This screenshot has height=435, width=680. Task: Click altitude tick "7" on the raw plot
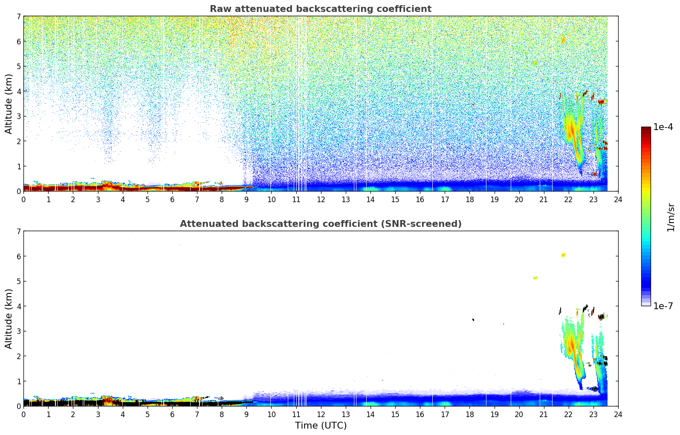pos(18,16)
